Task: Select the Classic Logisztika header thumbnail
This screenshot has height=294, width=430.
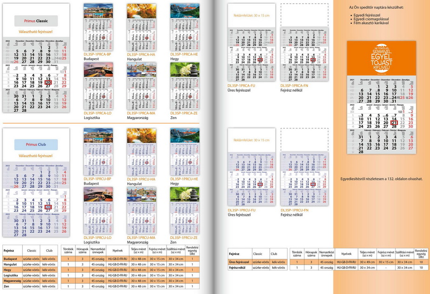Action: (98, 70)
